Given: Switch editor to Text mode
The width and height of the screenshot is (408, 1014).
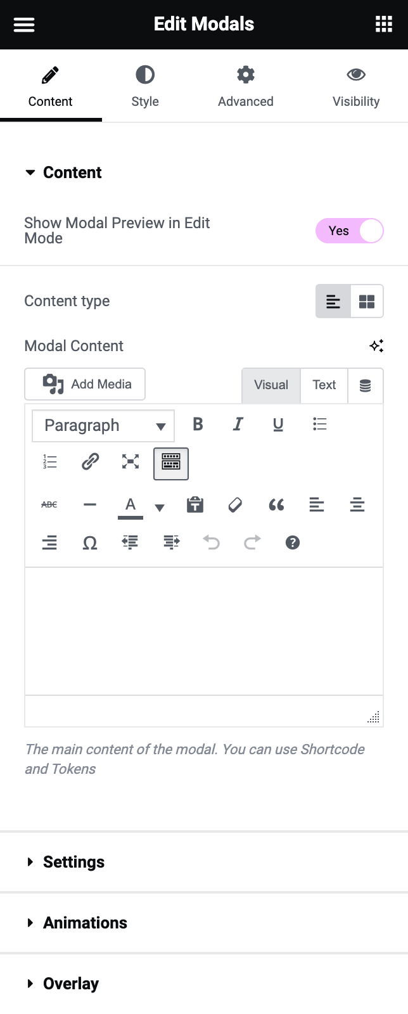Looking at the screenshot, I should pos(324,385).
